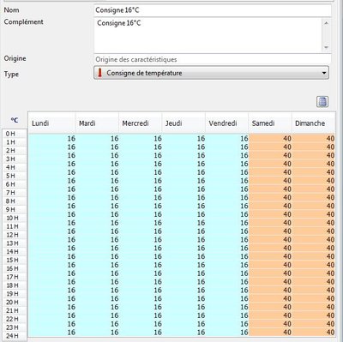The image size is (343, 342).
Task: Click Mardi cell at 3 H
Action: [x=98, y=164]
